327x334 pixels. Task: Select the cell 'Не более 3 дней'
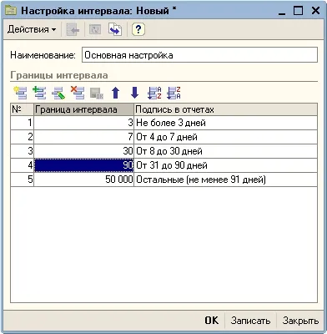[x=225, y=123]
